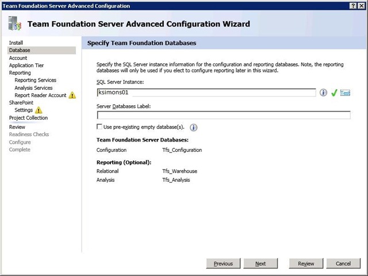Click the SQL Server Instance label
The image size is (368, 276).
coord(120,82)
